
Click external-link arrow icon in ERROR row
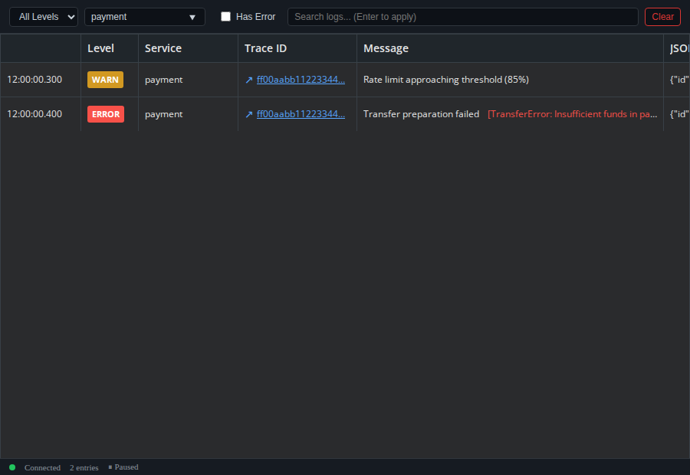click(249, 114)
